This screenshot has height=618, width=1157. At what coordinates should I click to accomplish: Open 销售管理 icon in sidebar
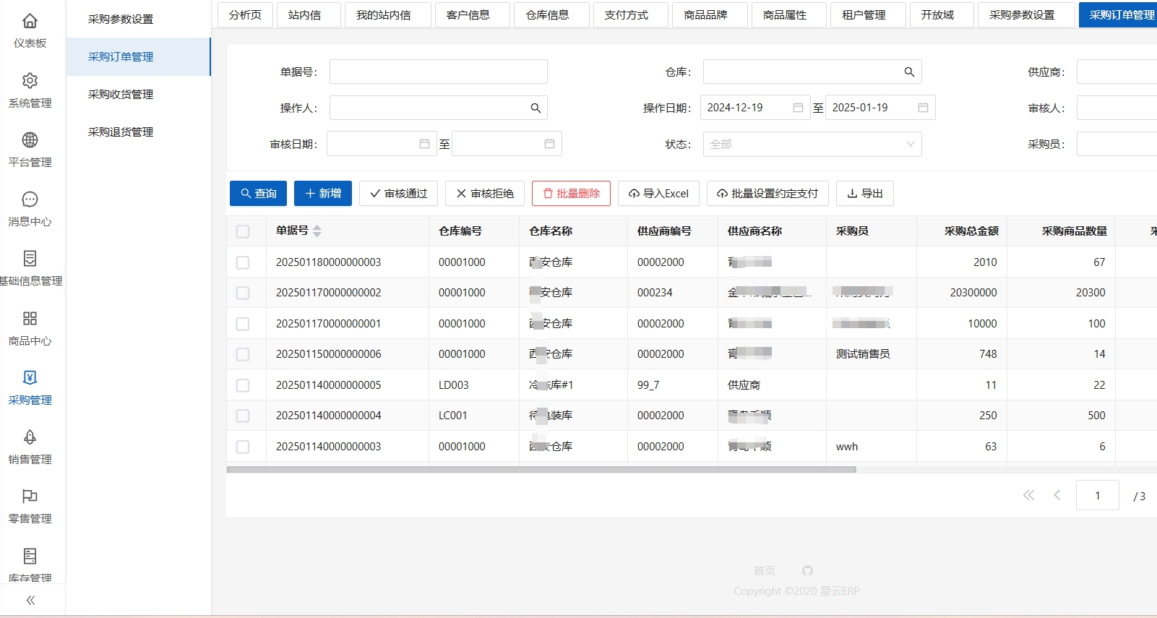(30, 437)
